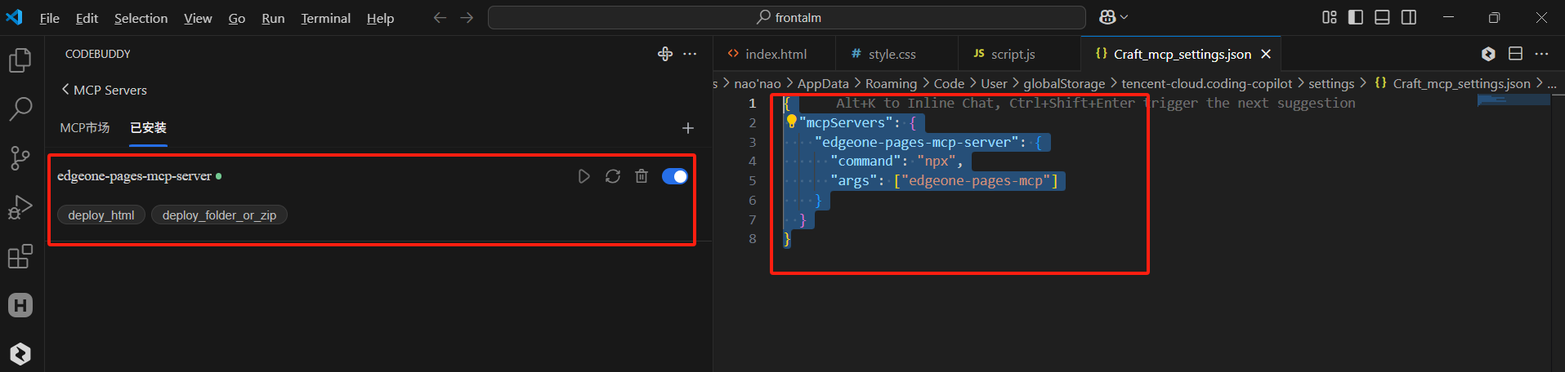Click the edgeone-pages-mcp-server name
Viewport: 1565px width, 372px height.
point(134,176)
